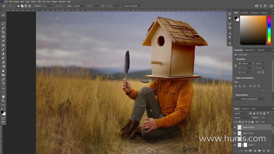Image resolution: width=274 pixels, height=154 pixels.
Task: Select the Clone Stamp tool
Action: tap(3, 54)
